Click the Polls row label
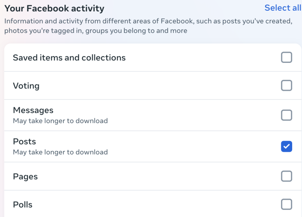 click(x=22, y=205)
